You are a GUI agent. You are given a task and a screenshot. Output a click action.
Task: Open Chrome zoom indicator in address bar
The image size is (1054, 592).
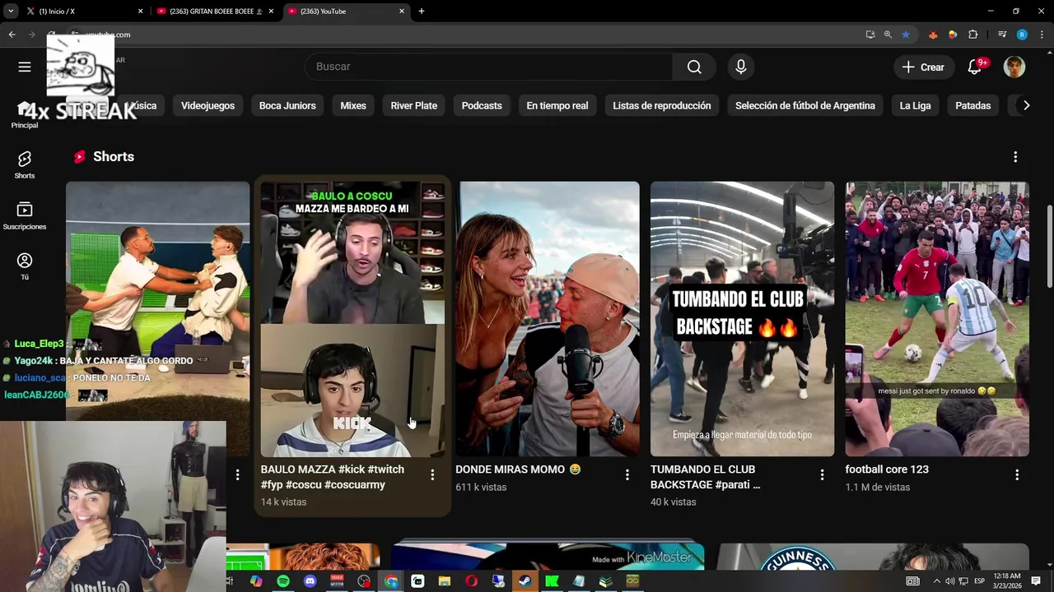(x=888, y=35)
